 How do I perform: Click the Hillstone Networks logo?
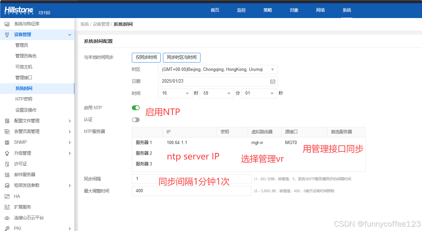click(x=19, y=10)
